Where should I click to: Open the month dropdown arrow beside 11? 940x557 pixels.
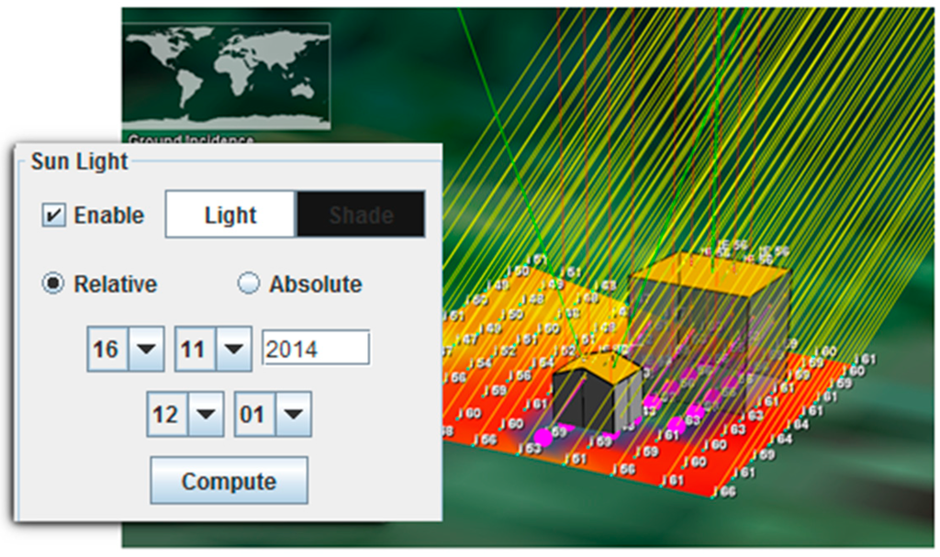(x=233, y=350)
